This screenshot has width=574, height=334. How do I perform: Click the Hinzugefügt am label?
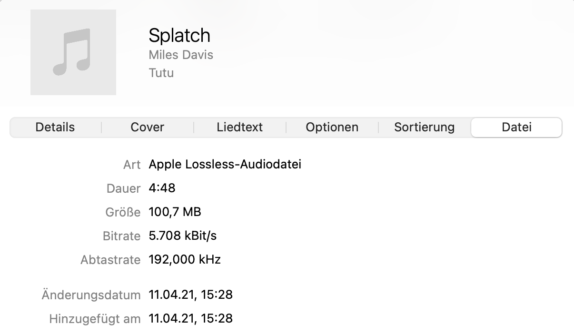pos(95,319)
